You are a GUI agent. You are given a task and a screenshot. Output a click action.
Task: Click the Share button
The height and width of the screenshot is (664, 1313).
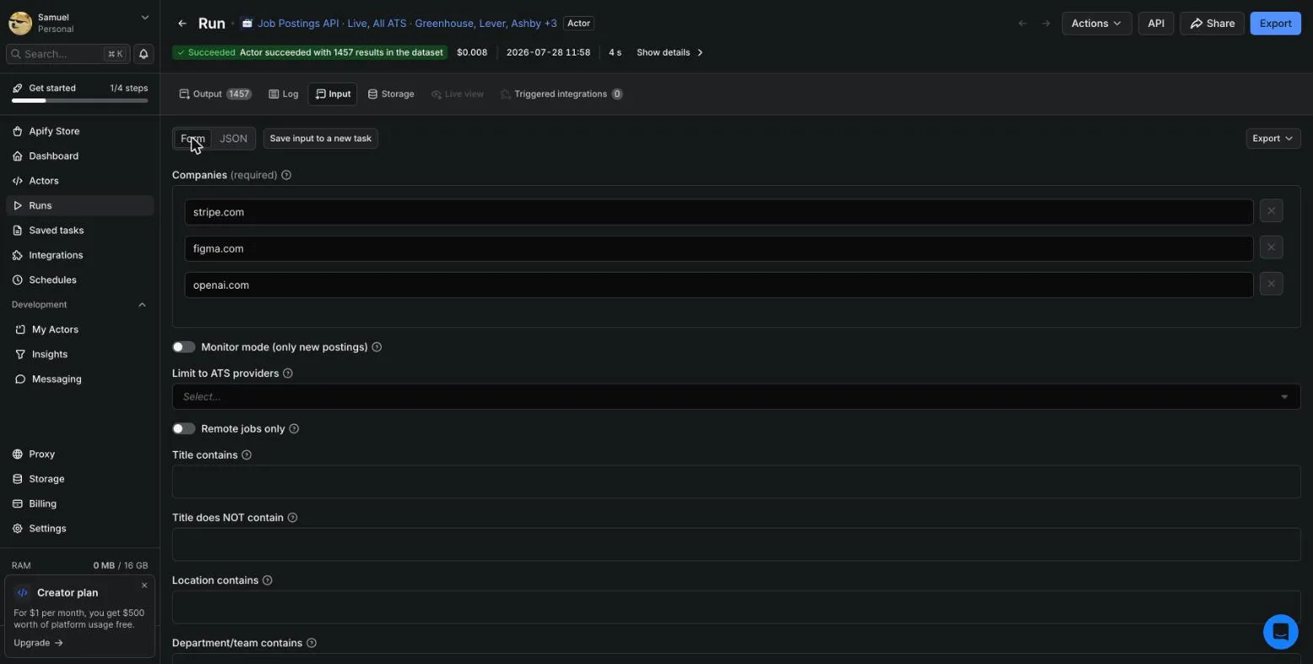pyautogui.click(x=1212, y=24)
